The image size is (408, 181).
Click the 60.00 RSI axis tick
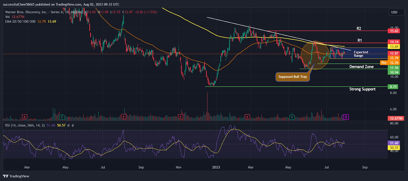[394, 137]
